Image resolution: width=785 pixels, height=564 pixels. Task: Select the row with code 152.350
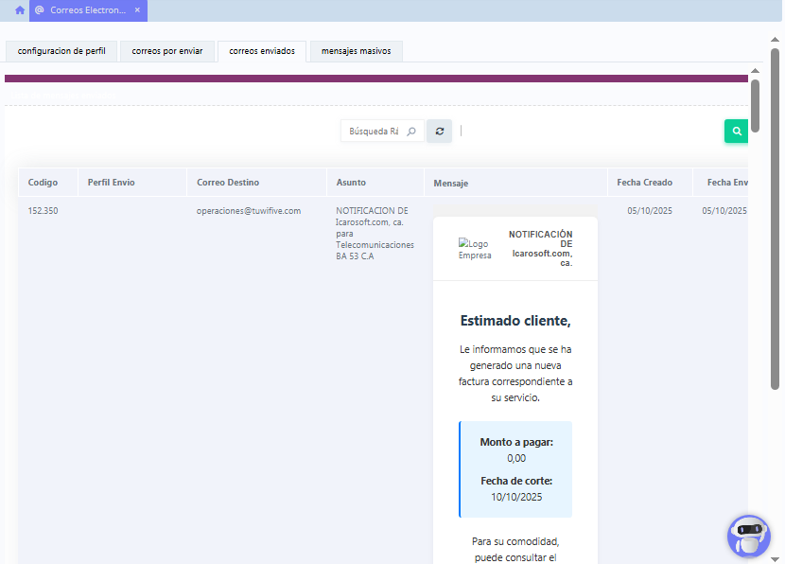[x=43, y=211]
